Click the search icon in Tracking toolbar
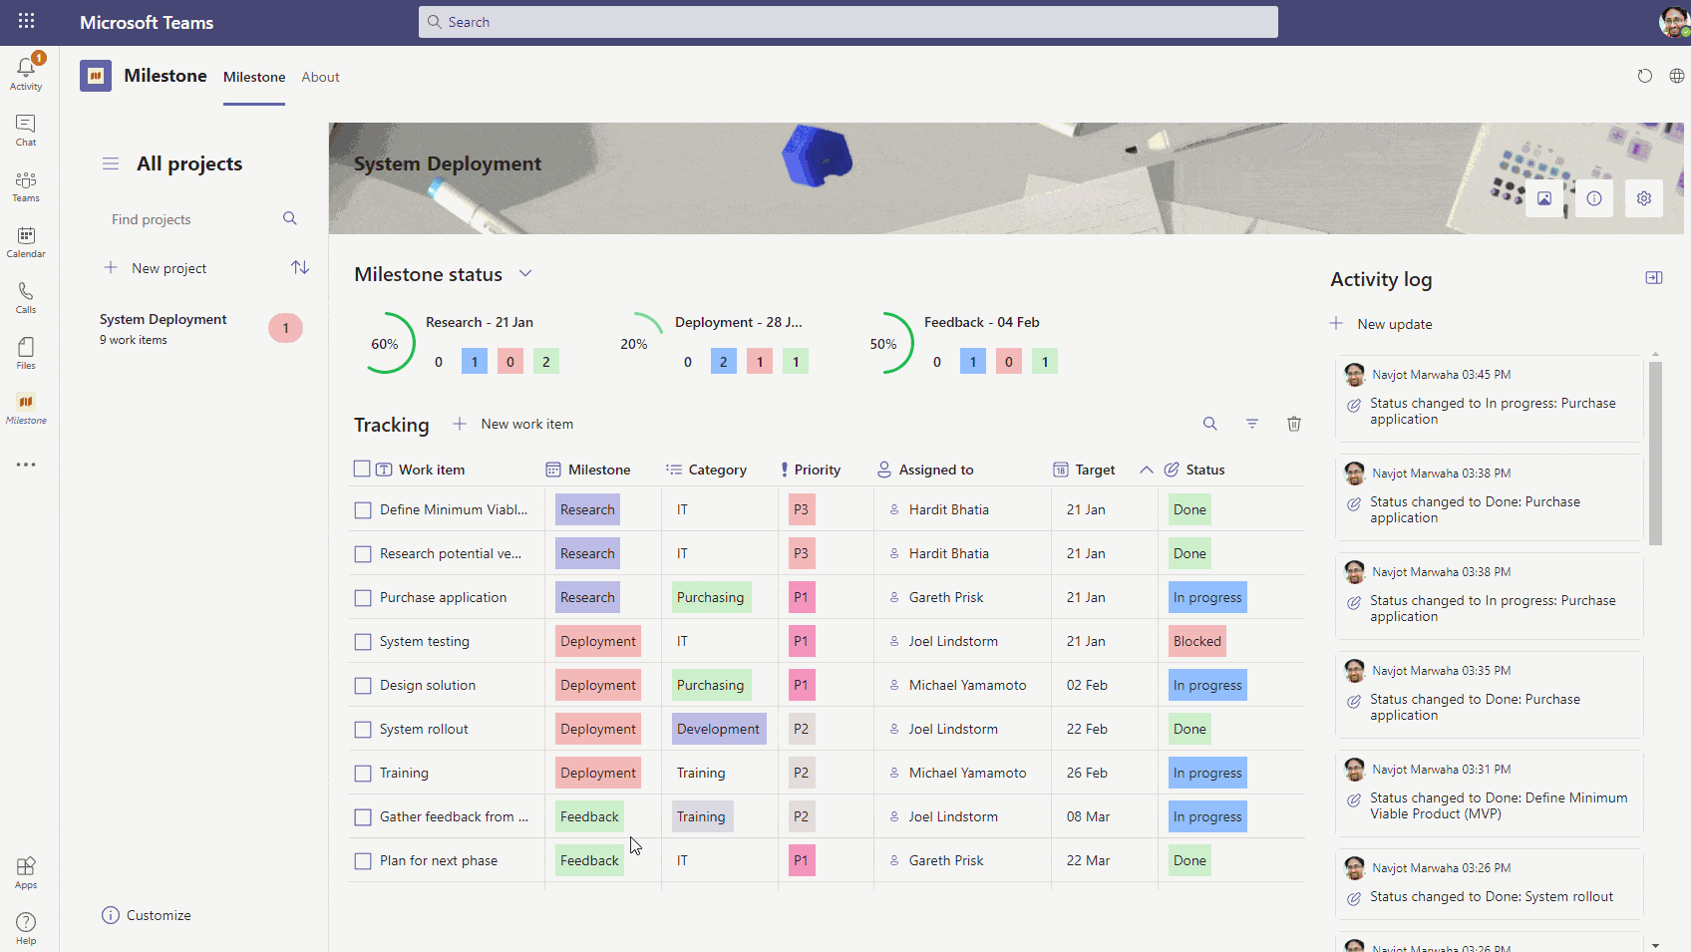Screen dimensions: 1691x952 (1210, 424)
